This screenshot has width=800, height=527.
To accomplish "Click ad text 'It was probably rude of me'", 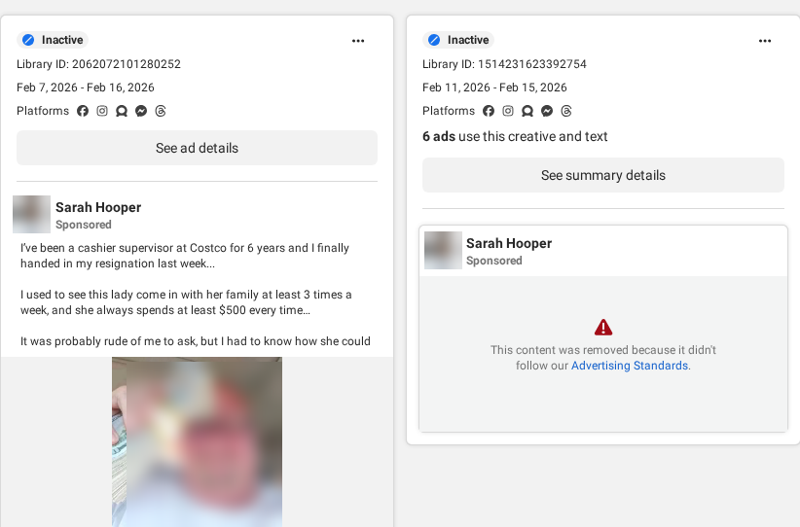I will 196,341.
